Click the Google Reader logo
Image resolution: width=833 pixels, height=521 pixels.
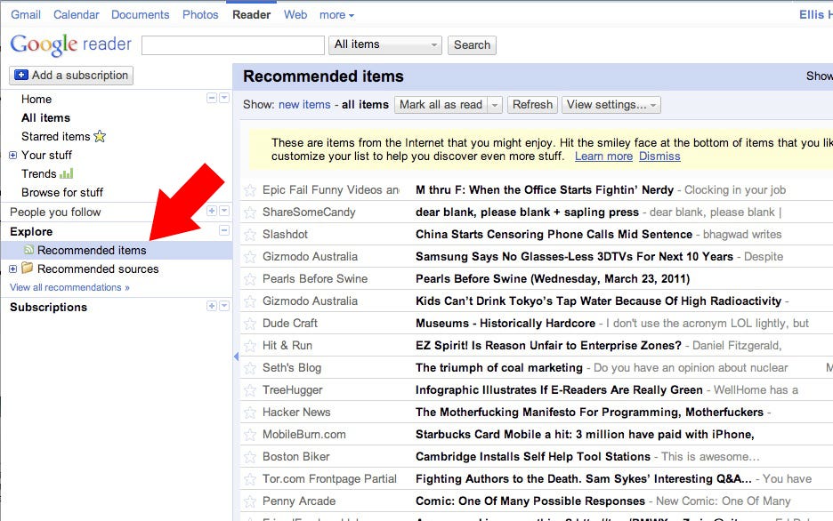click(x=70, y=44)
